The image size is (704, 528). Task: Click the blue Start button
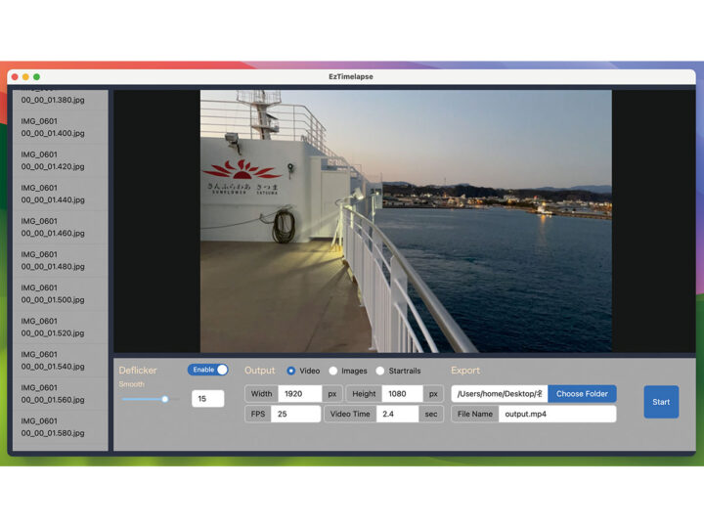(661, 402)
